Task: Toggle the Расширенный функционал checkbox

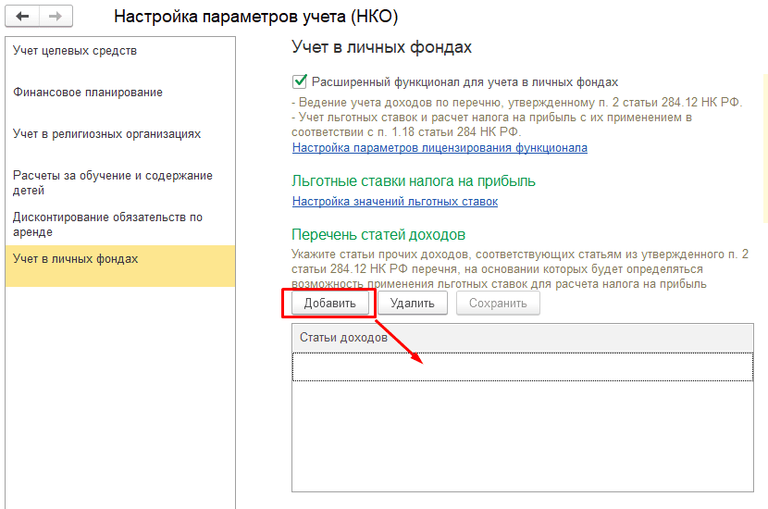Action: point(299,81)
